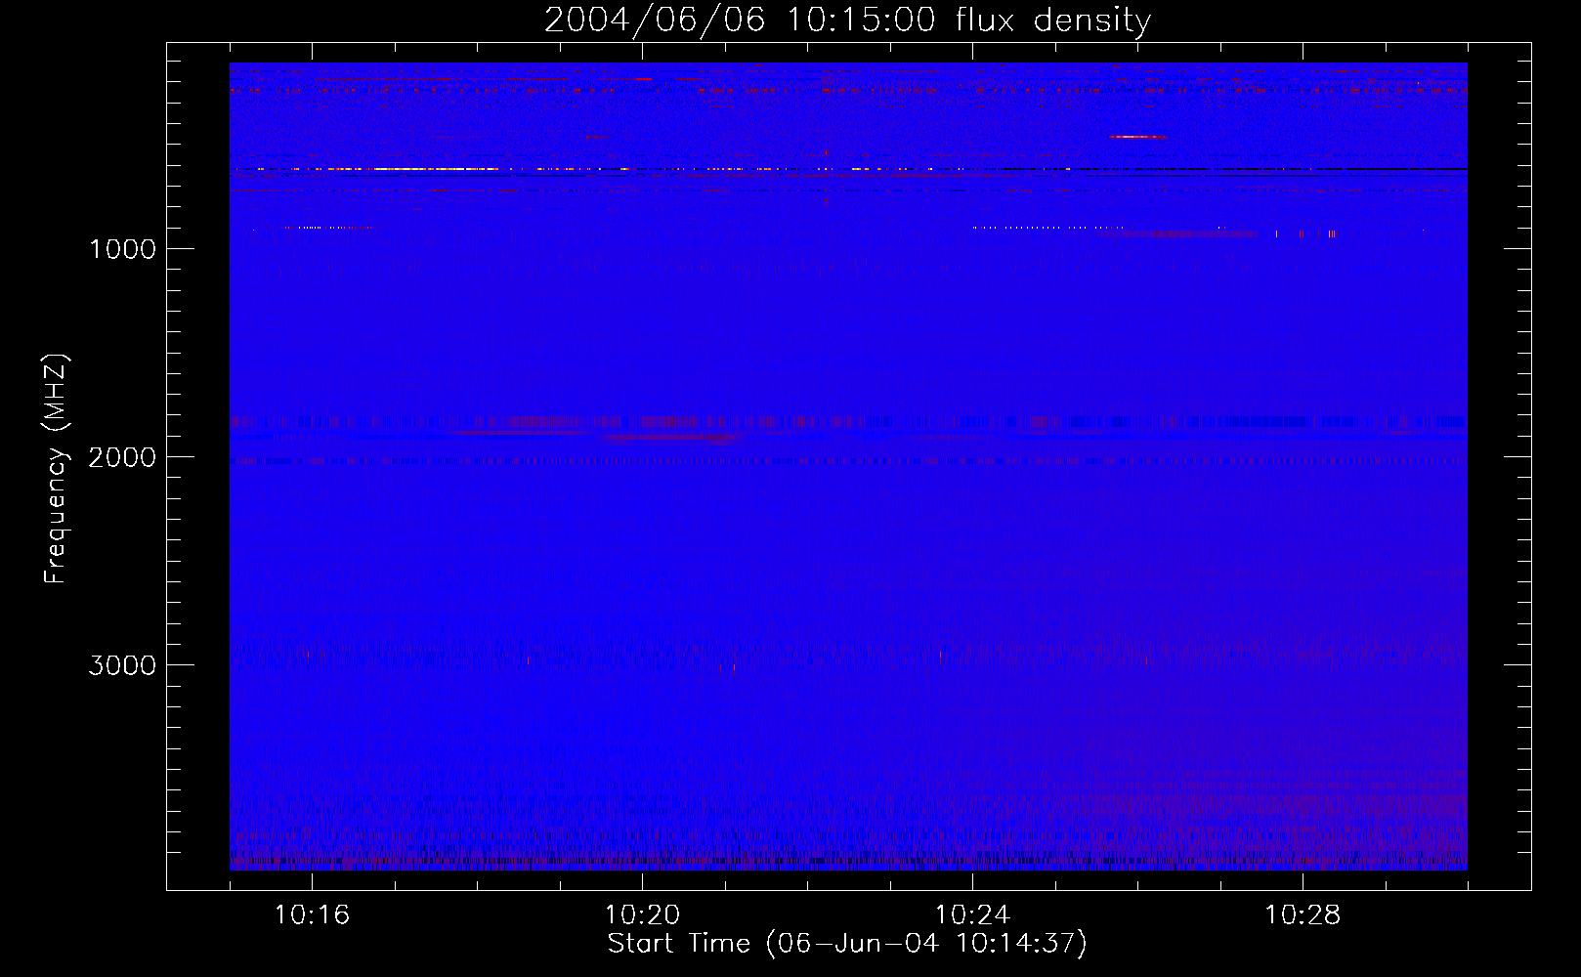
Task: Click the 10:28 time axis label
Action: coord(1303,915)
